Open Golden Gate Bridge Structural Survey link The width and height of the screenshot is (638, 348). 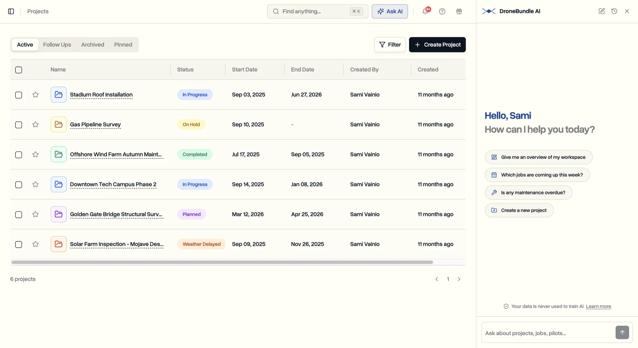(x=117, y=214)
